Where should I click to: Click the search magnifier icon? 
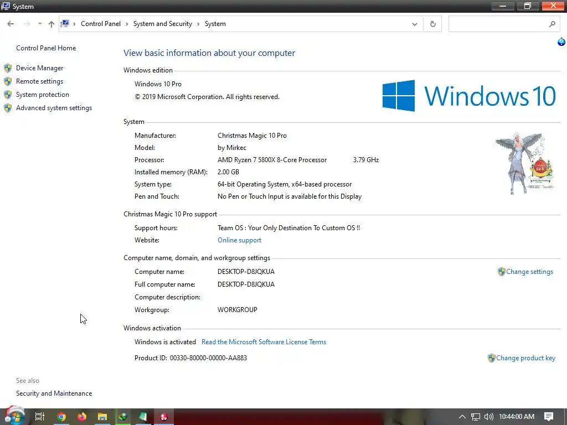click(x=552, y=24)
